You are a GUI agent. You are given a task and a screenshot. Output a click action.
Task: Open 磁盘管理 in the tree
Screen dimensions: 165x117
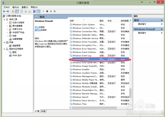(16, 45)
